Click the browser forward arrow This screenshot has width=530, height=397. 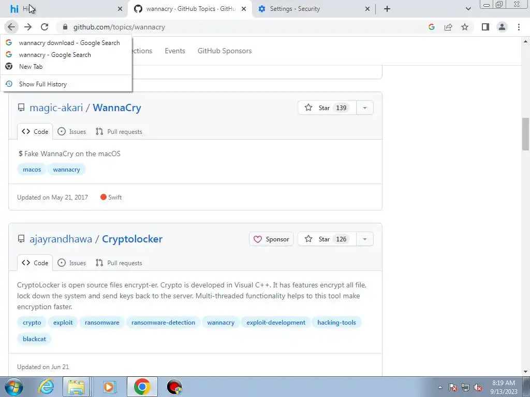28,27
